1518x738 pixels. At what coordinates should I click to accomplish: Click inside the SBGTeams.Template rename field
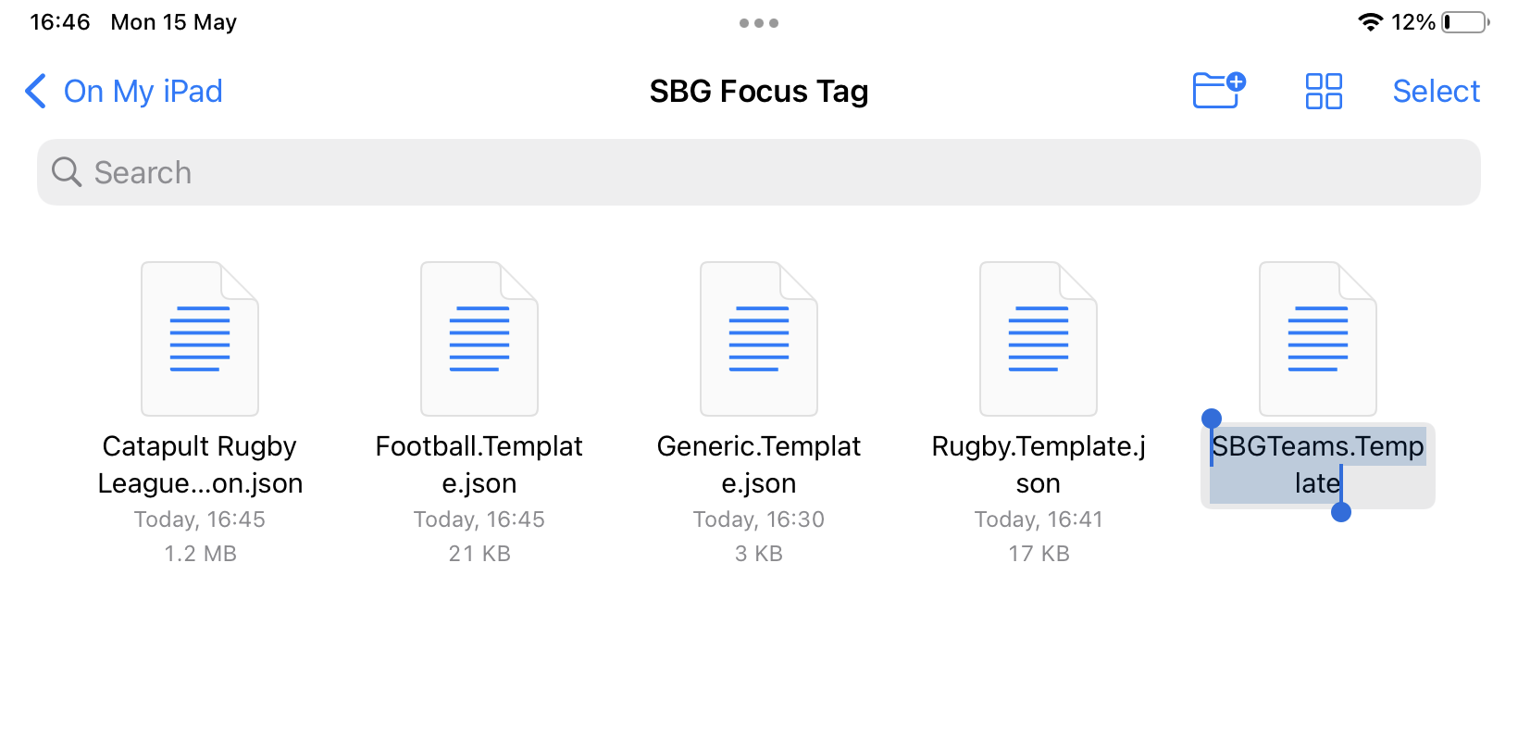coord(1317,465)
